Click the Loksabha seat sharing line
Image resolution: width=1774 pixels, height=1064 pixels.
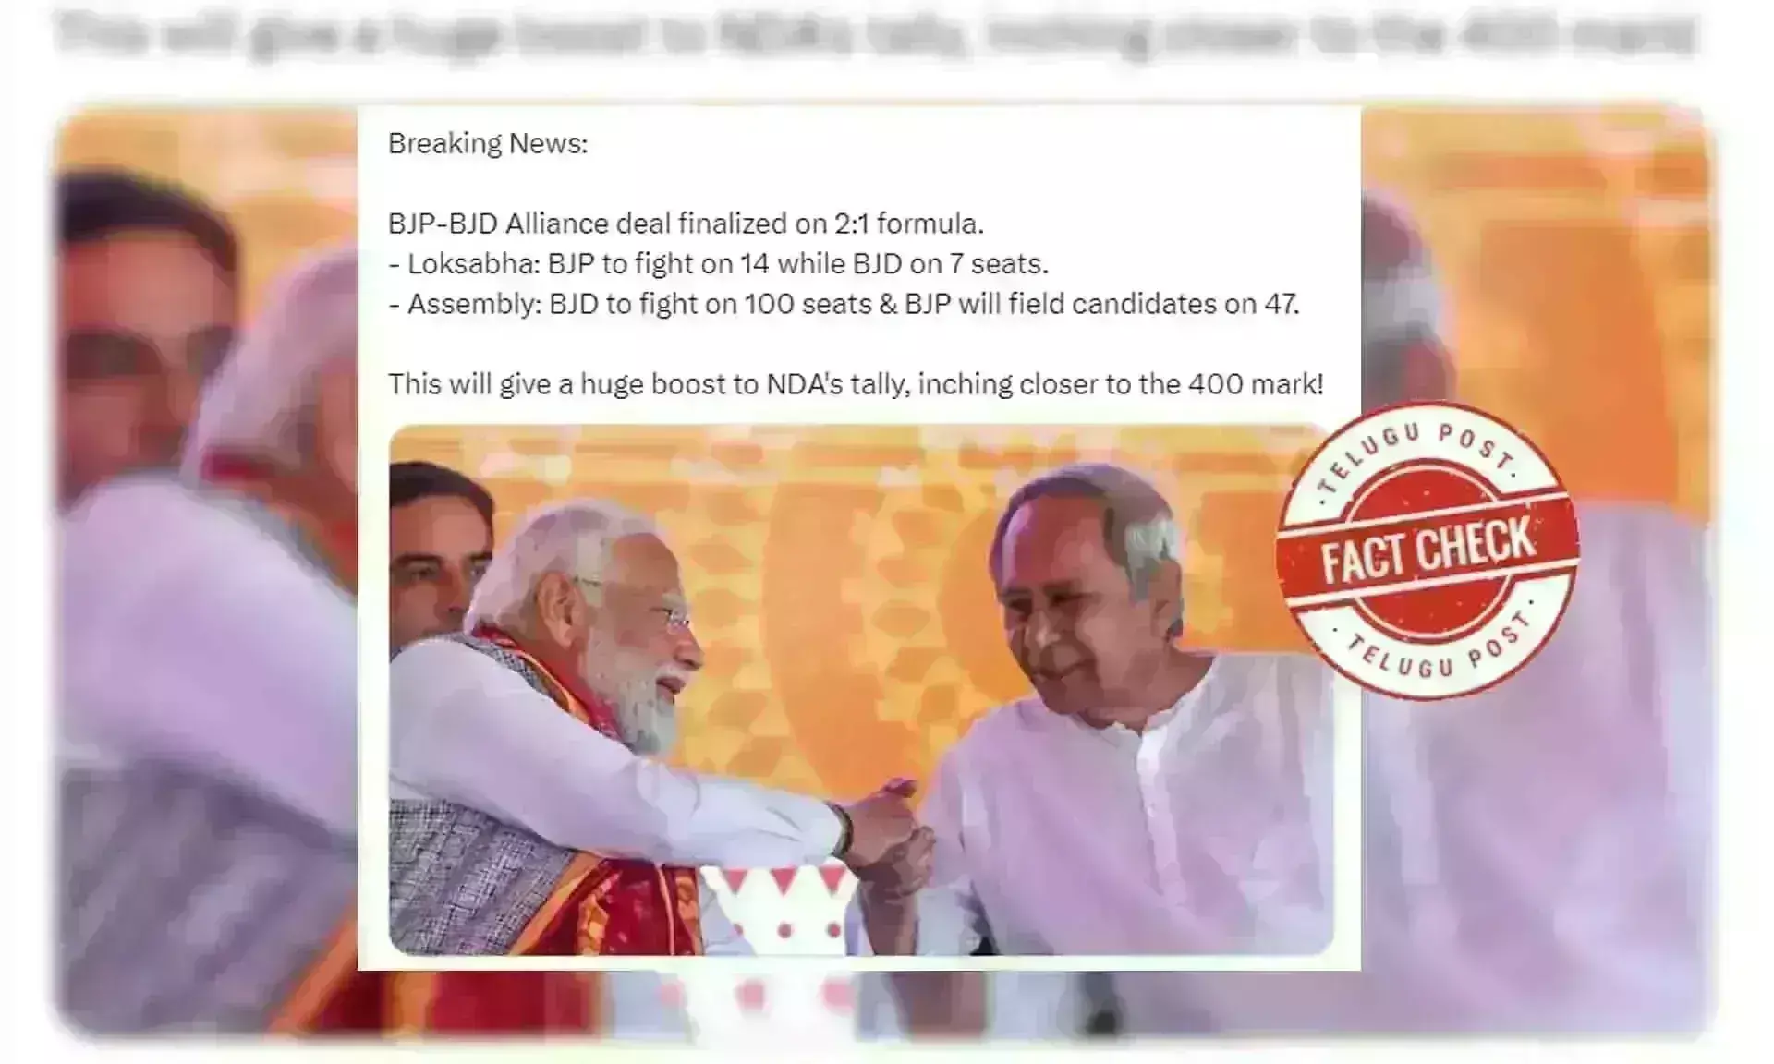coord(719,264)
